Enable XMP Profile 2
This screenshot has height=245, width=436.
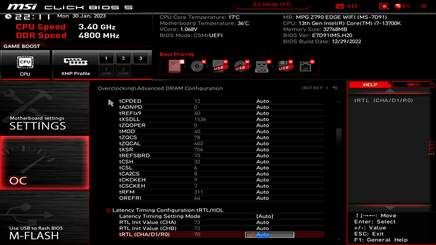point(123,58)
